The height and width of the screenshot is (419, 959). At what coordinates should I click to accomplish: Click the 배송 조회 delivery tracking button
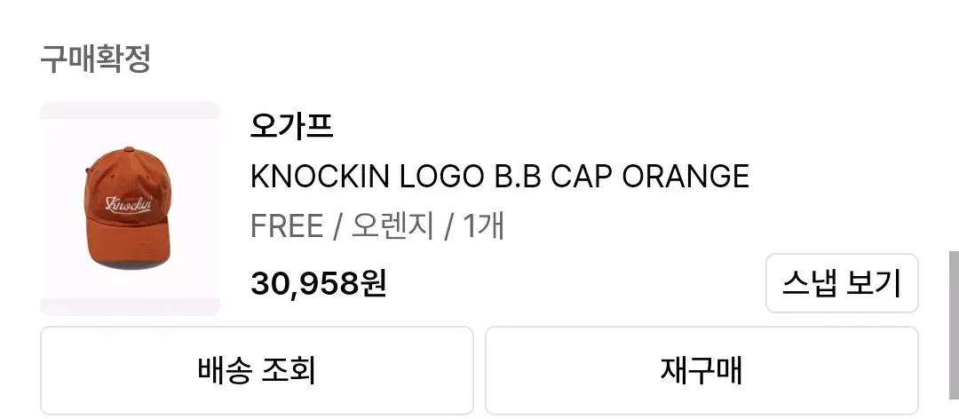click(257, 371)
